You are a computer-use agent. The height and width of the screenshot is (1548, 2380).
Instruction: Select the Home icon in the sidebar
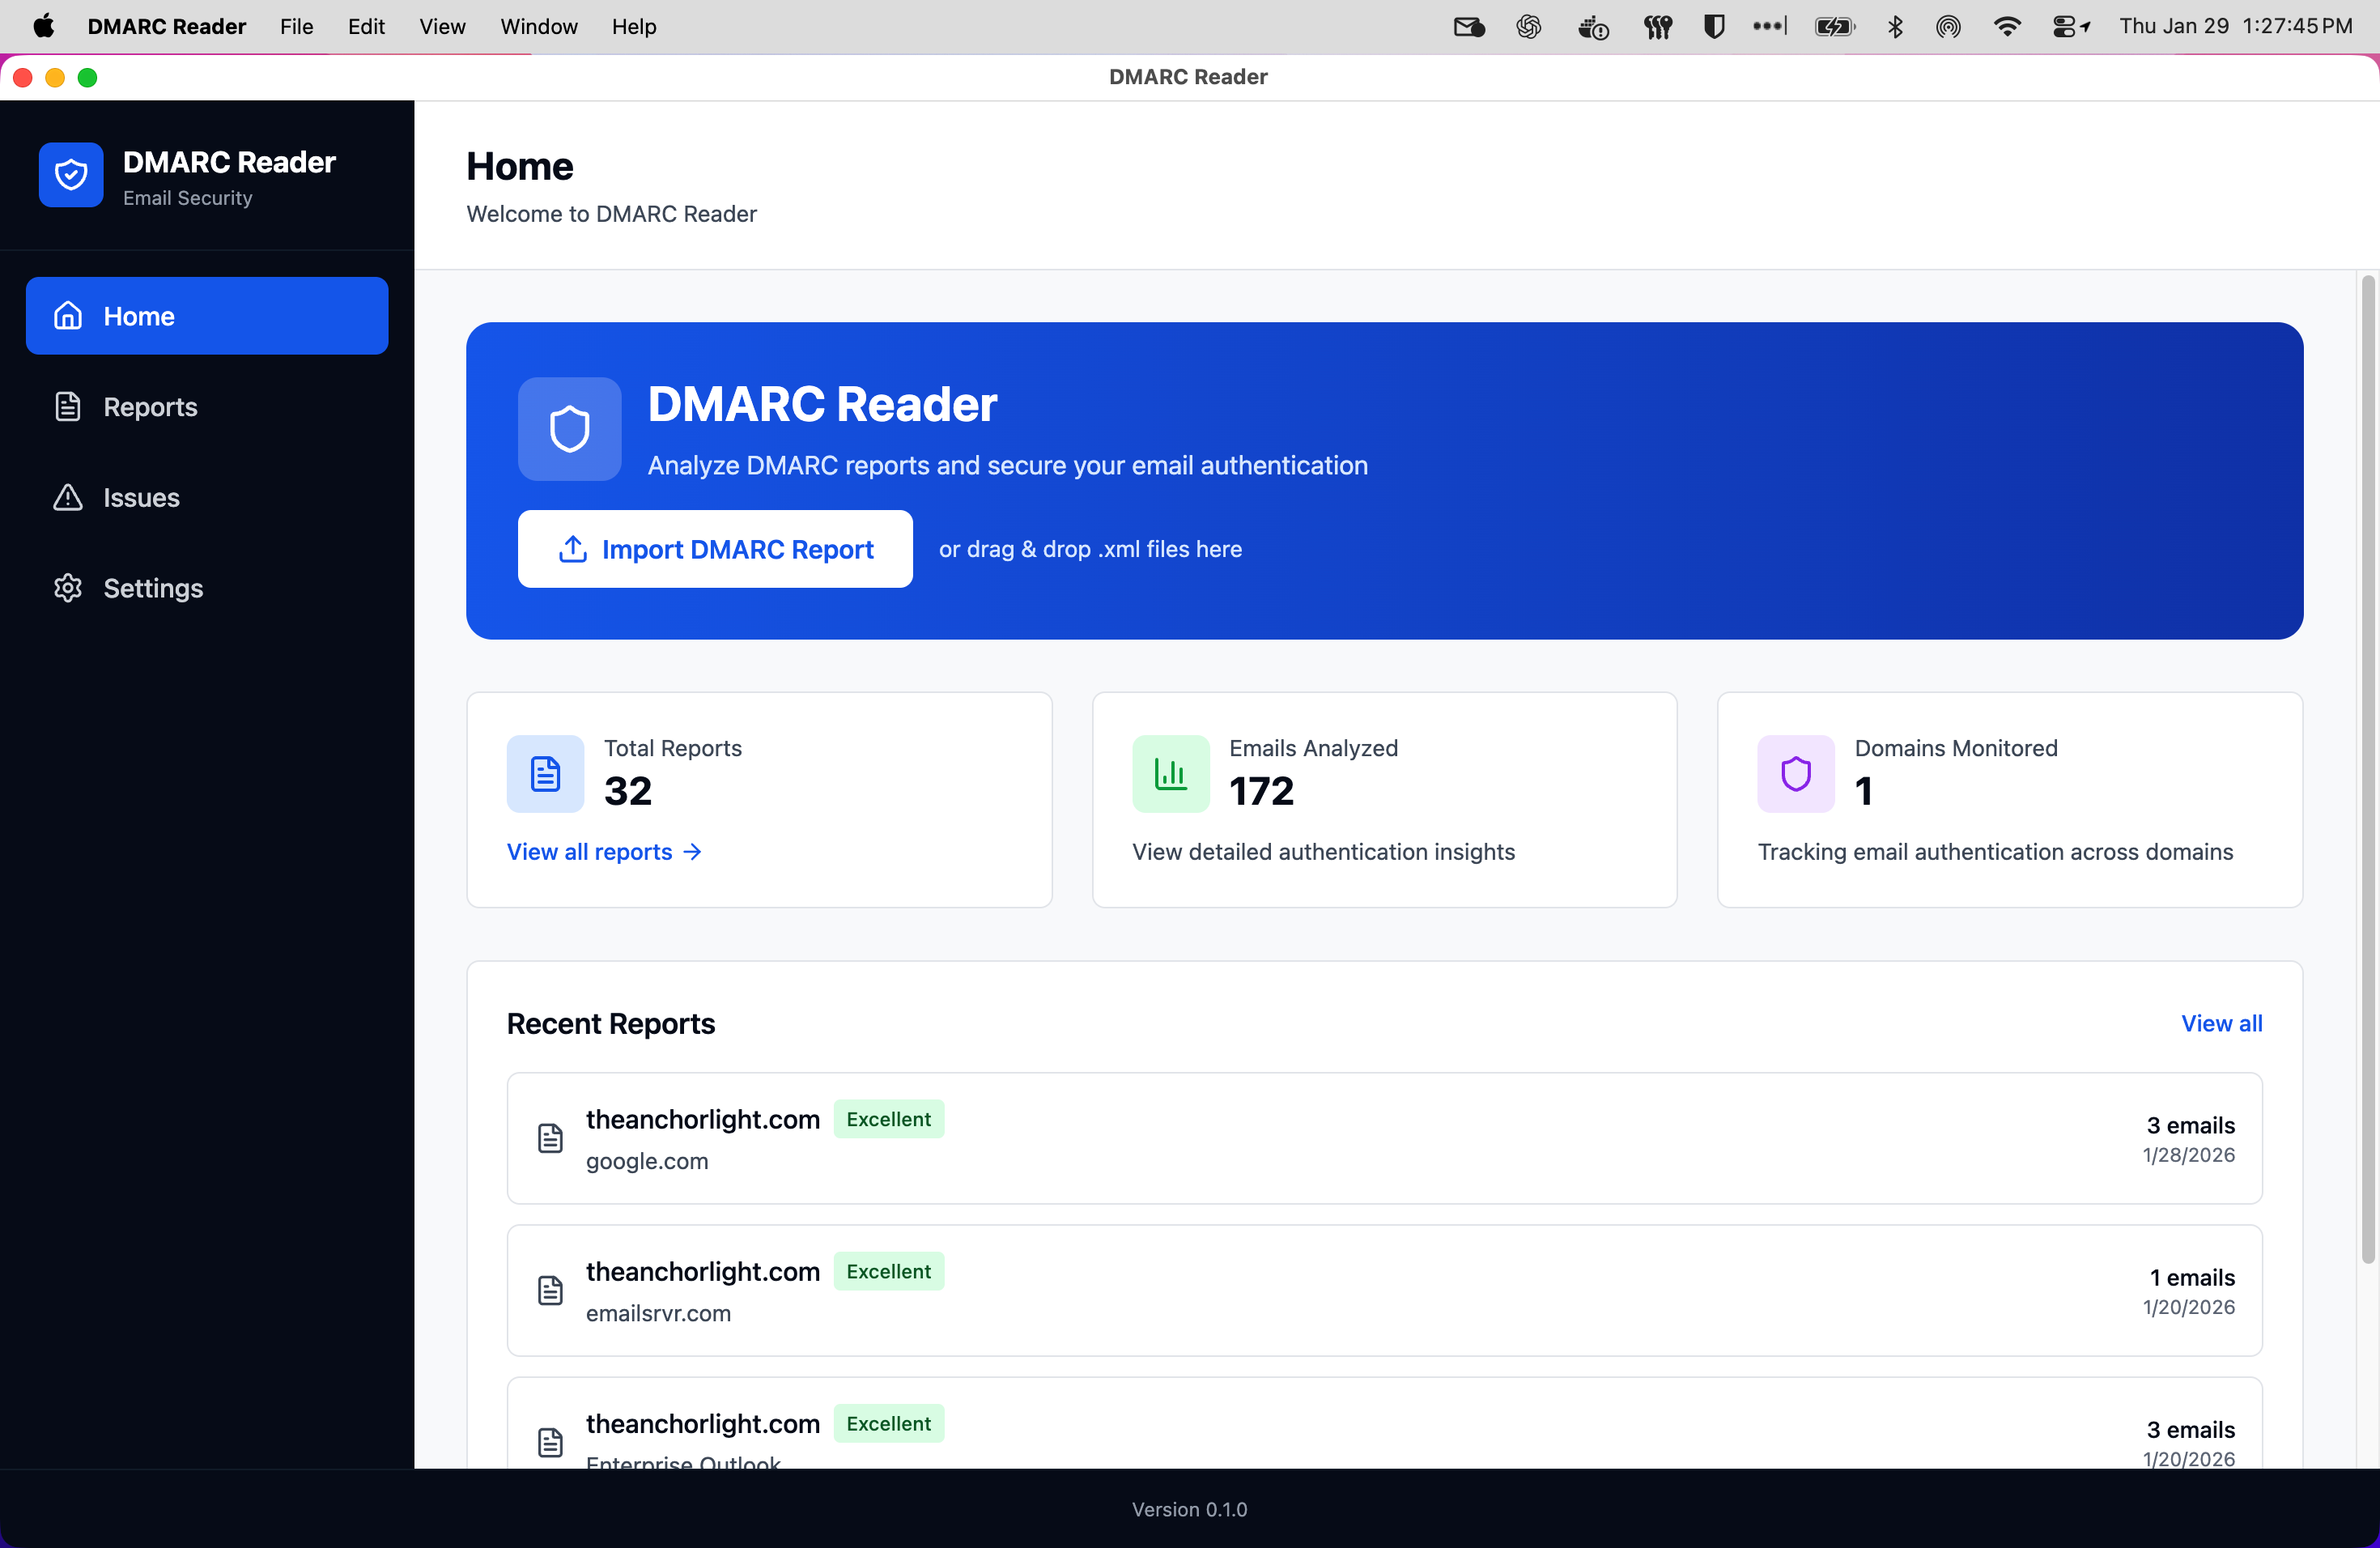point(67,315)
